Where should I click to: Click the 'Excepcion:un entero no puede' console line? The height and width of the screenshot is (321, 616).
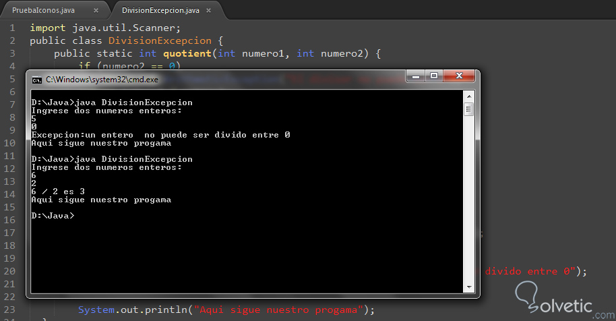click(160, 135)
